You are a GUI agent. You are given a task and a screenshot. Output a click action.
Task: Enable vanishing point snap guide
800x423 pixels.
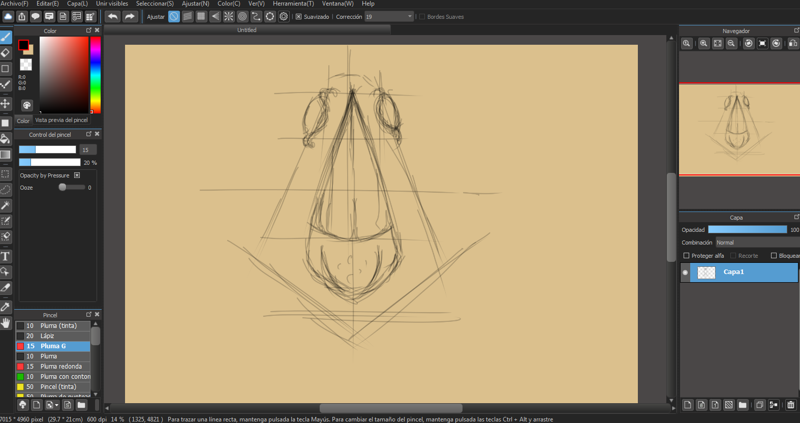[x=216, y=17]
